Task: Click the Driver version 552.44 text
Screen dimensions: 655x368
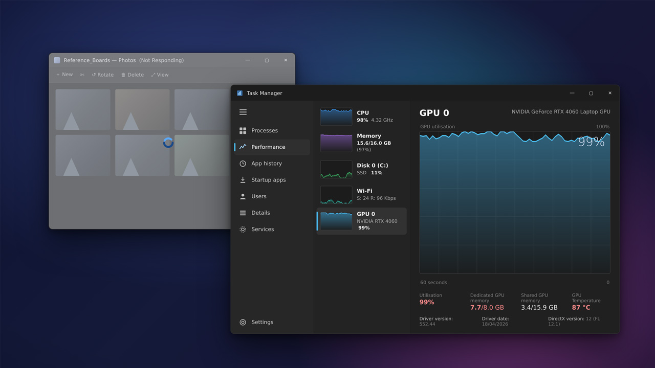Action: (x=436, y=321)
